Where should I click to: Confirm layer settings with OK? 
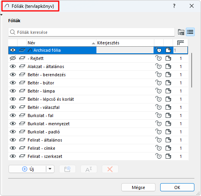pyautogui.click(x=177, y=187)
